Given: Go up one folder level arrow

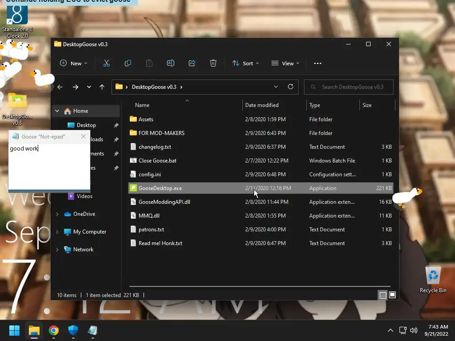Looking at the screenshot, I should pos(102,87).
